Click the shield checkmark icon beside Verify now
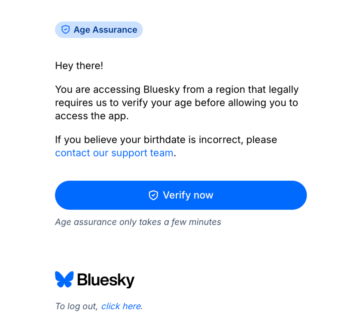 153,195
